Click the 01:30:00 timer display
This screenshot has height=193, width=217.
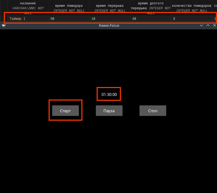pyautogui.click(x=109, y=95)
